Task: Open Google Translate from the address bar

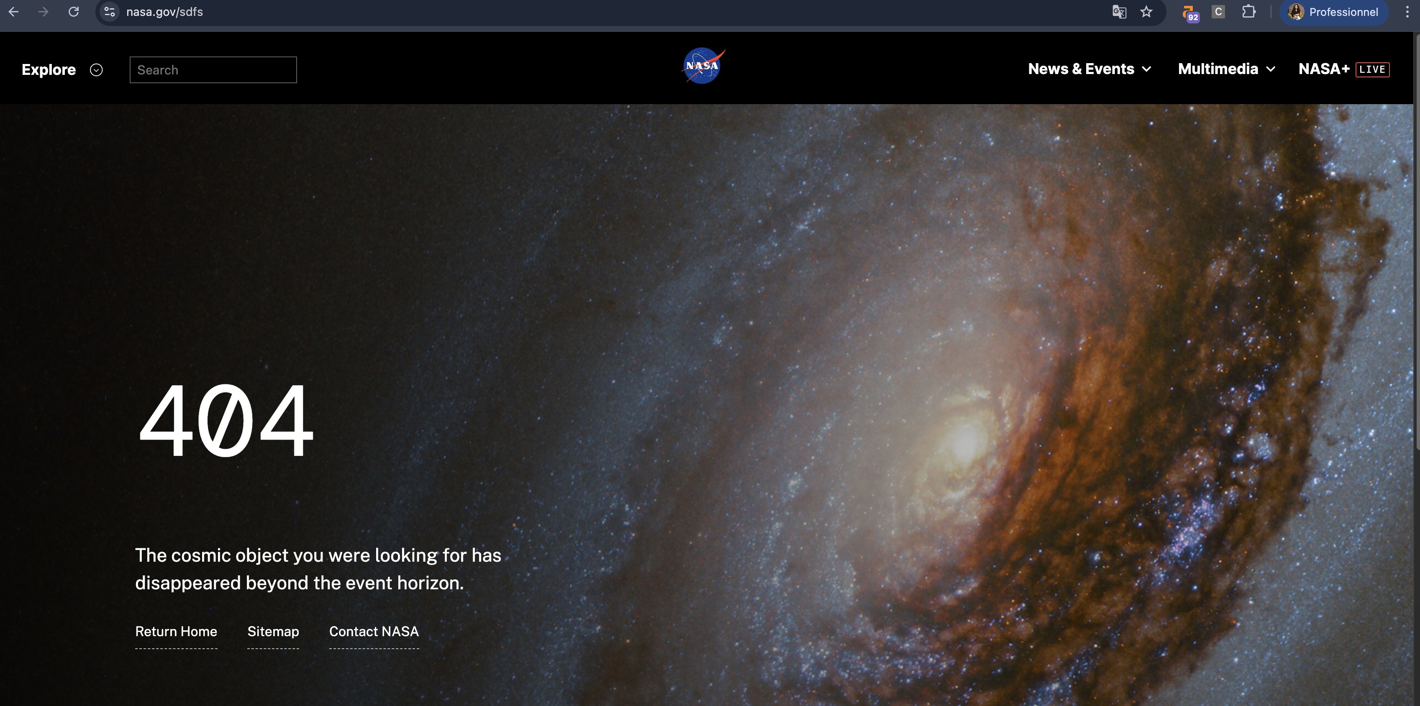Action: pos(1119,12)
